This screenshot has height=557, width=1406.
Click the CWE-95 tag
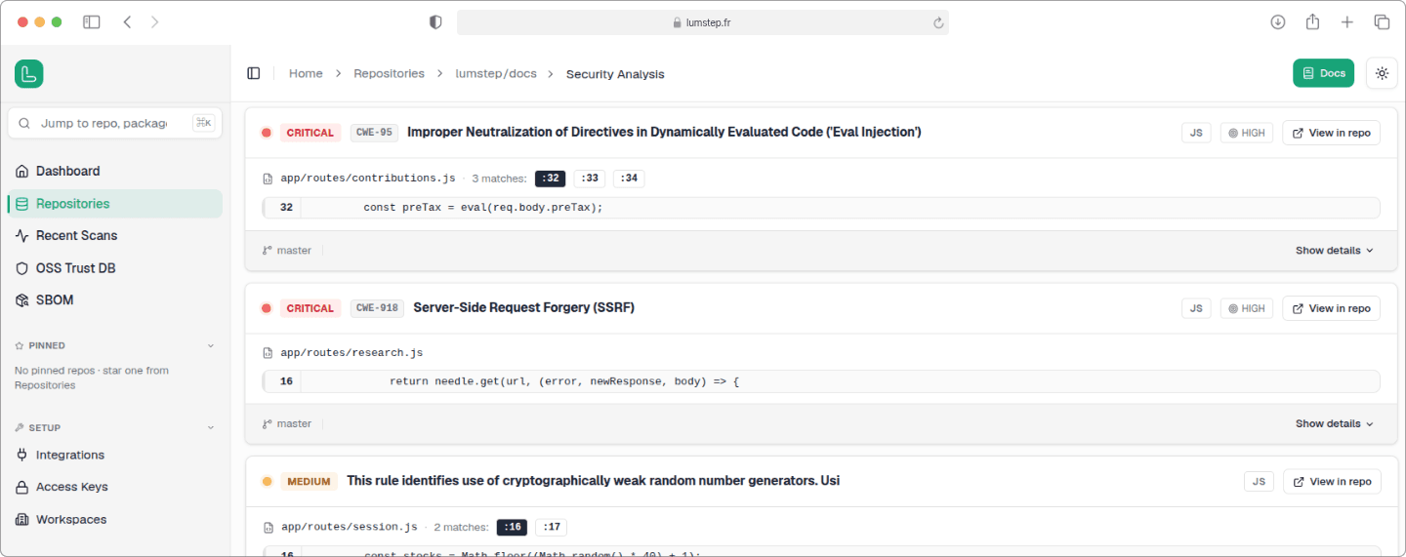click(x=374, y=133)
